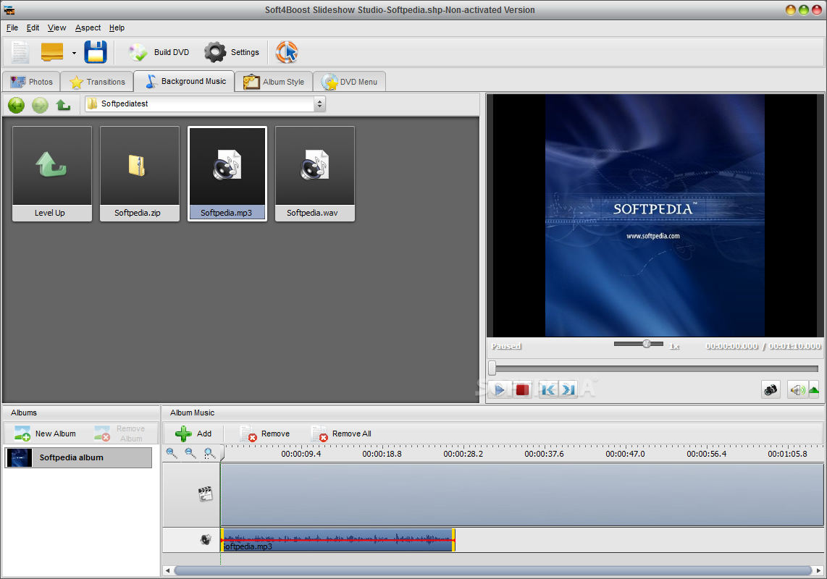Click the left arrow of timeline scrollbar
This screenshot has width=827, height=579.
(168, 570)
